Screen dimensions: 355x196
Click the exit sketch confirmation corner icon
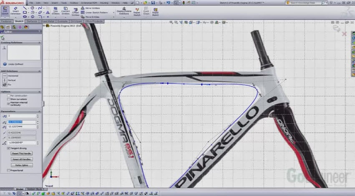337,28
